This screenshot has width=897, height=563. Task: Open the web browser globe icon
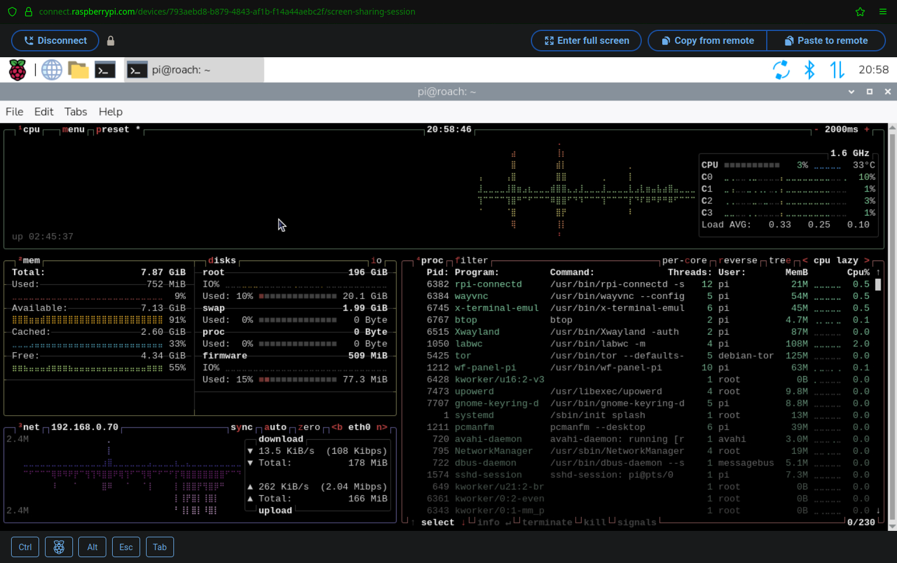51,70
